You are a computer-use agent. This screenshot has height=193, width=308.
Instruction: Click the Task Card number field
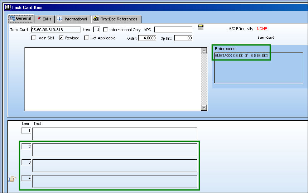(56, 30)
